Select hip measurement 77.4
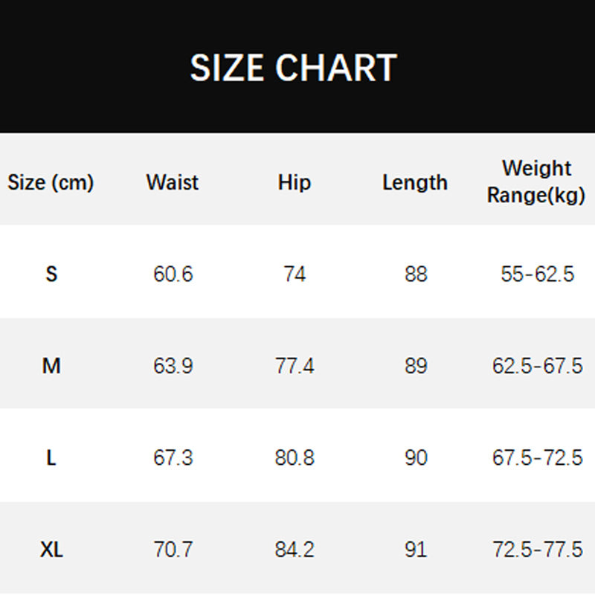The width and height of the screenshot is (595, 595). coord(295,366)
